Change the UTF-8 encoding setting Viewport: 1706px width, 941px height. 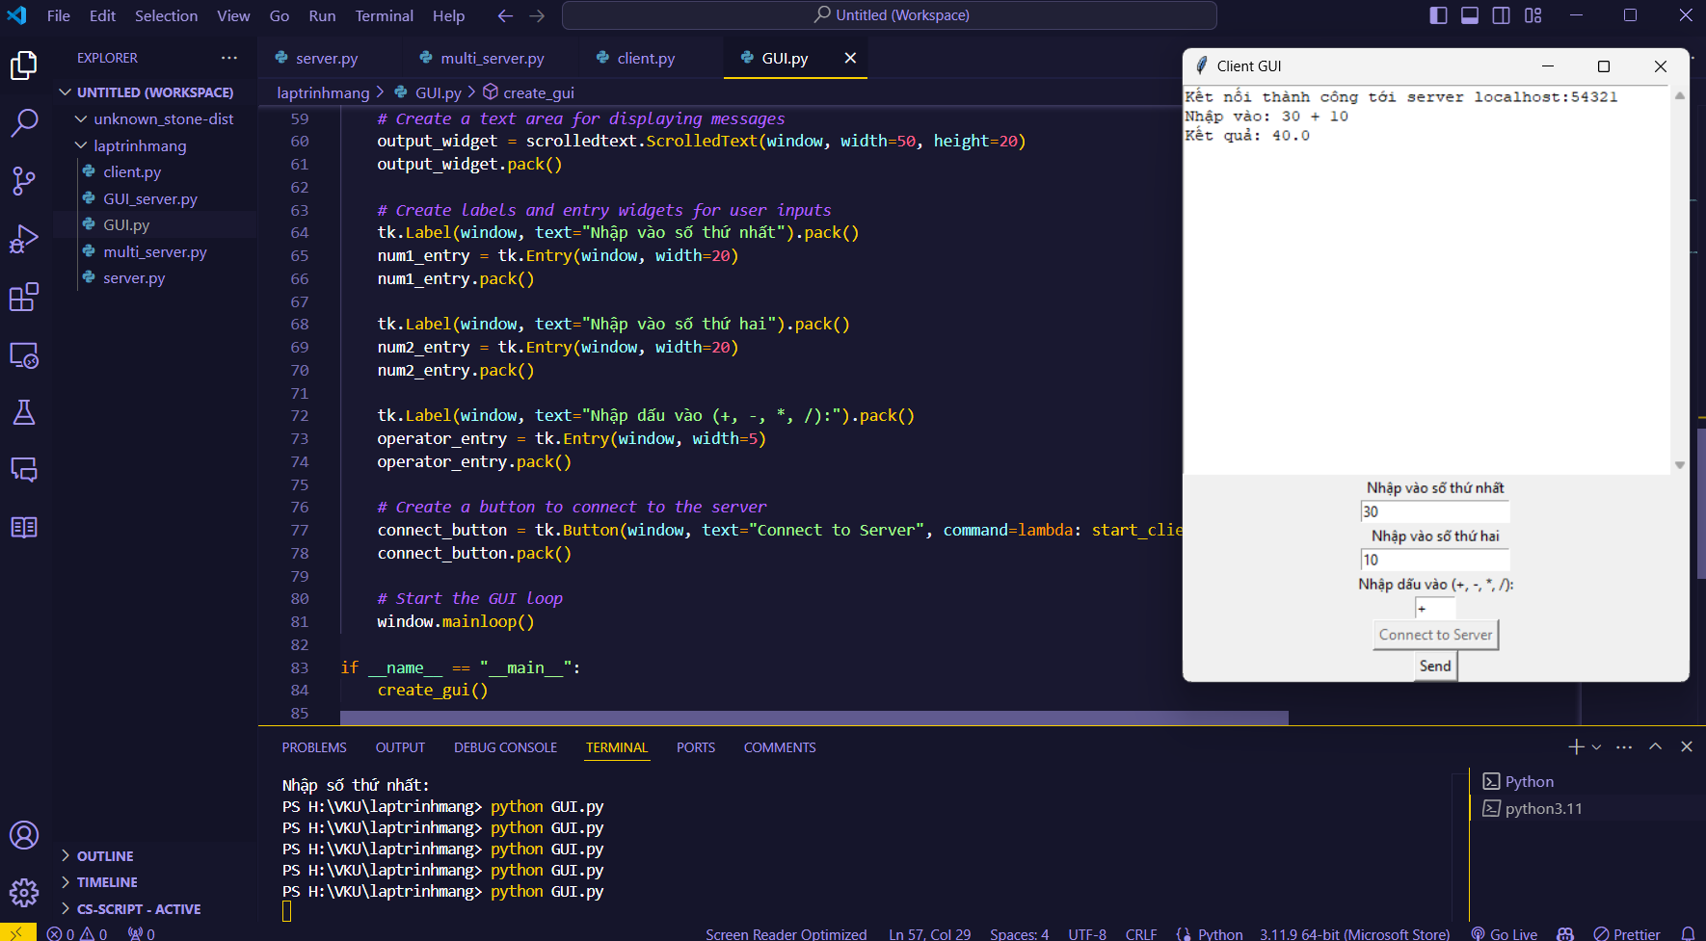[1087, 933]
